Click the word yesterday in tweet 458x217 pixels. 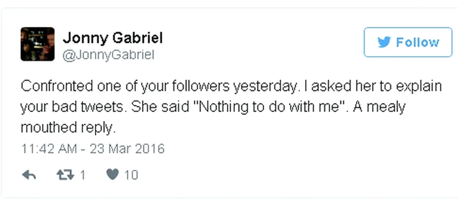pos(265,86)
